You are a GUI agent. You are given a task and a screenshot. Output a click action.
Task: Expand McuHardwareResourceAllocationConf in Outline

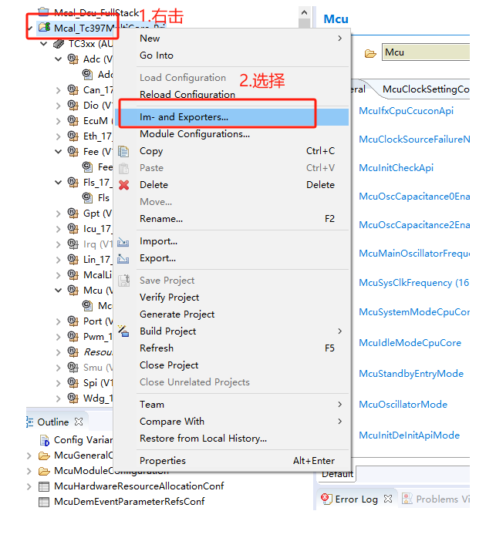click(x=29, y=486)
